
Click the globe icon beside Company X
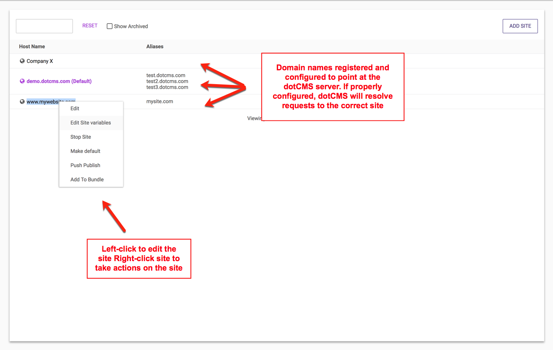[22, 61]
